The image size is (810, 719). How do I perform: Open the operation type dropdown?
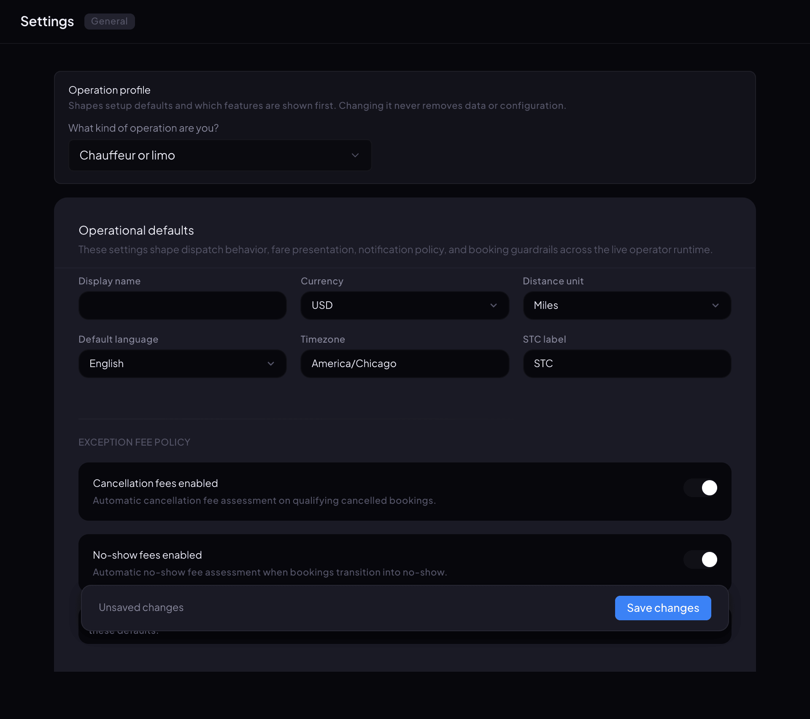[x=220, y=155]
